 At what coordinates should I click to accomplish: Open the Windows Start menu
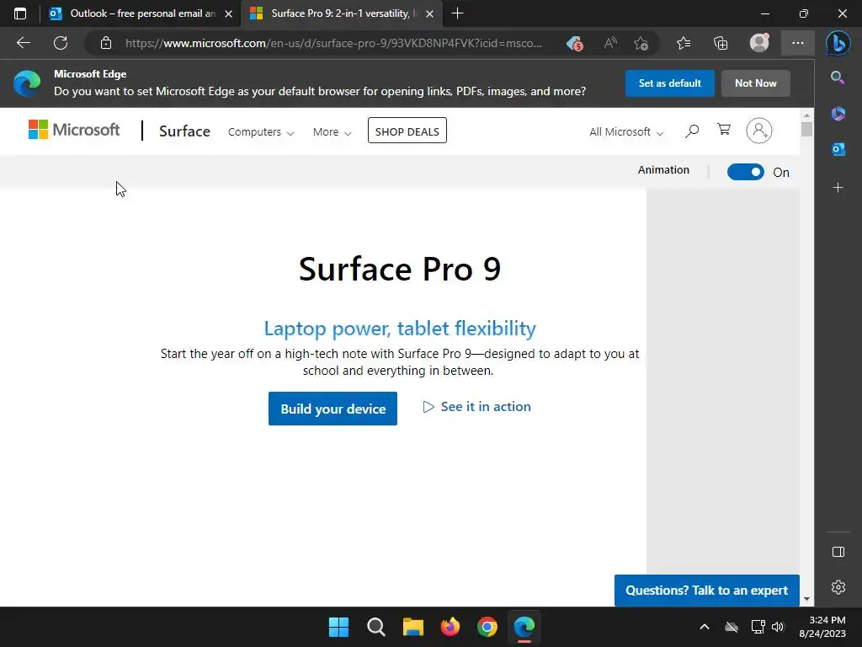pyautogui.click(x=338, y=627)
